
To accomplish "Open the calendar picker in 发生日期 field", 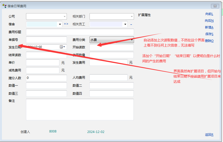I will pos(63,47).
